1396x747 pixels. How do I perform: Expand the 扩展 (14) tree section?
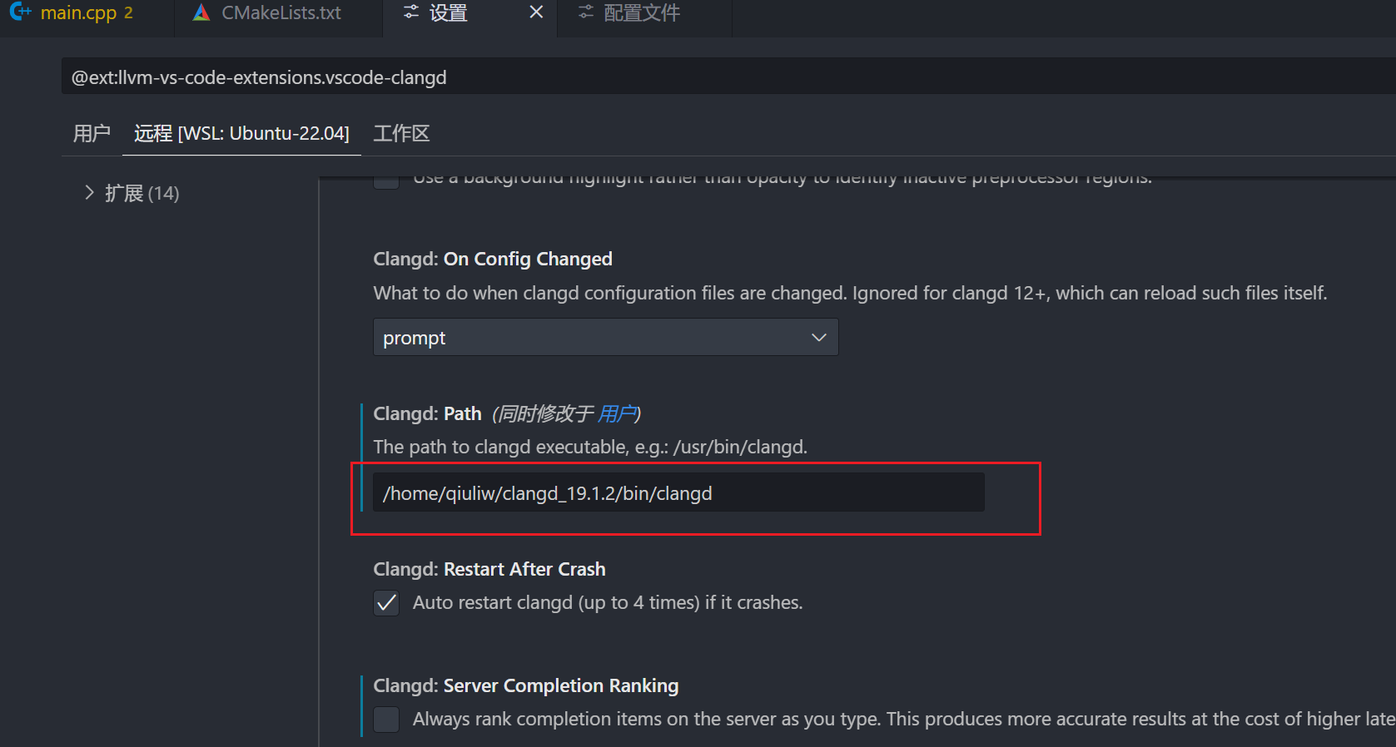[x=90, y=193]
